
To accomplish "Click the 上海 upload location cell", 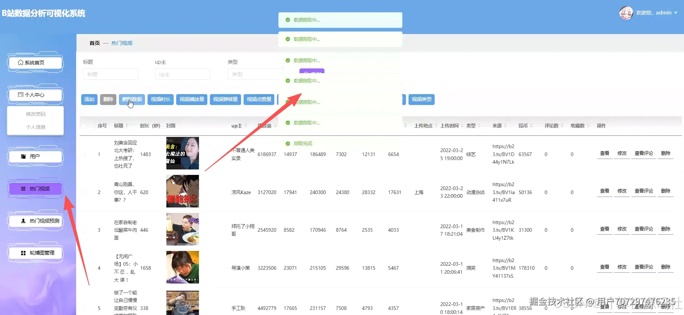I will [419, 192].
